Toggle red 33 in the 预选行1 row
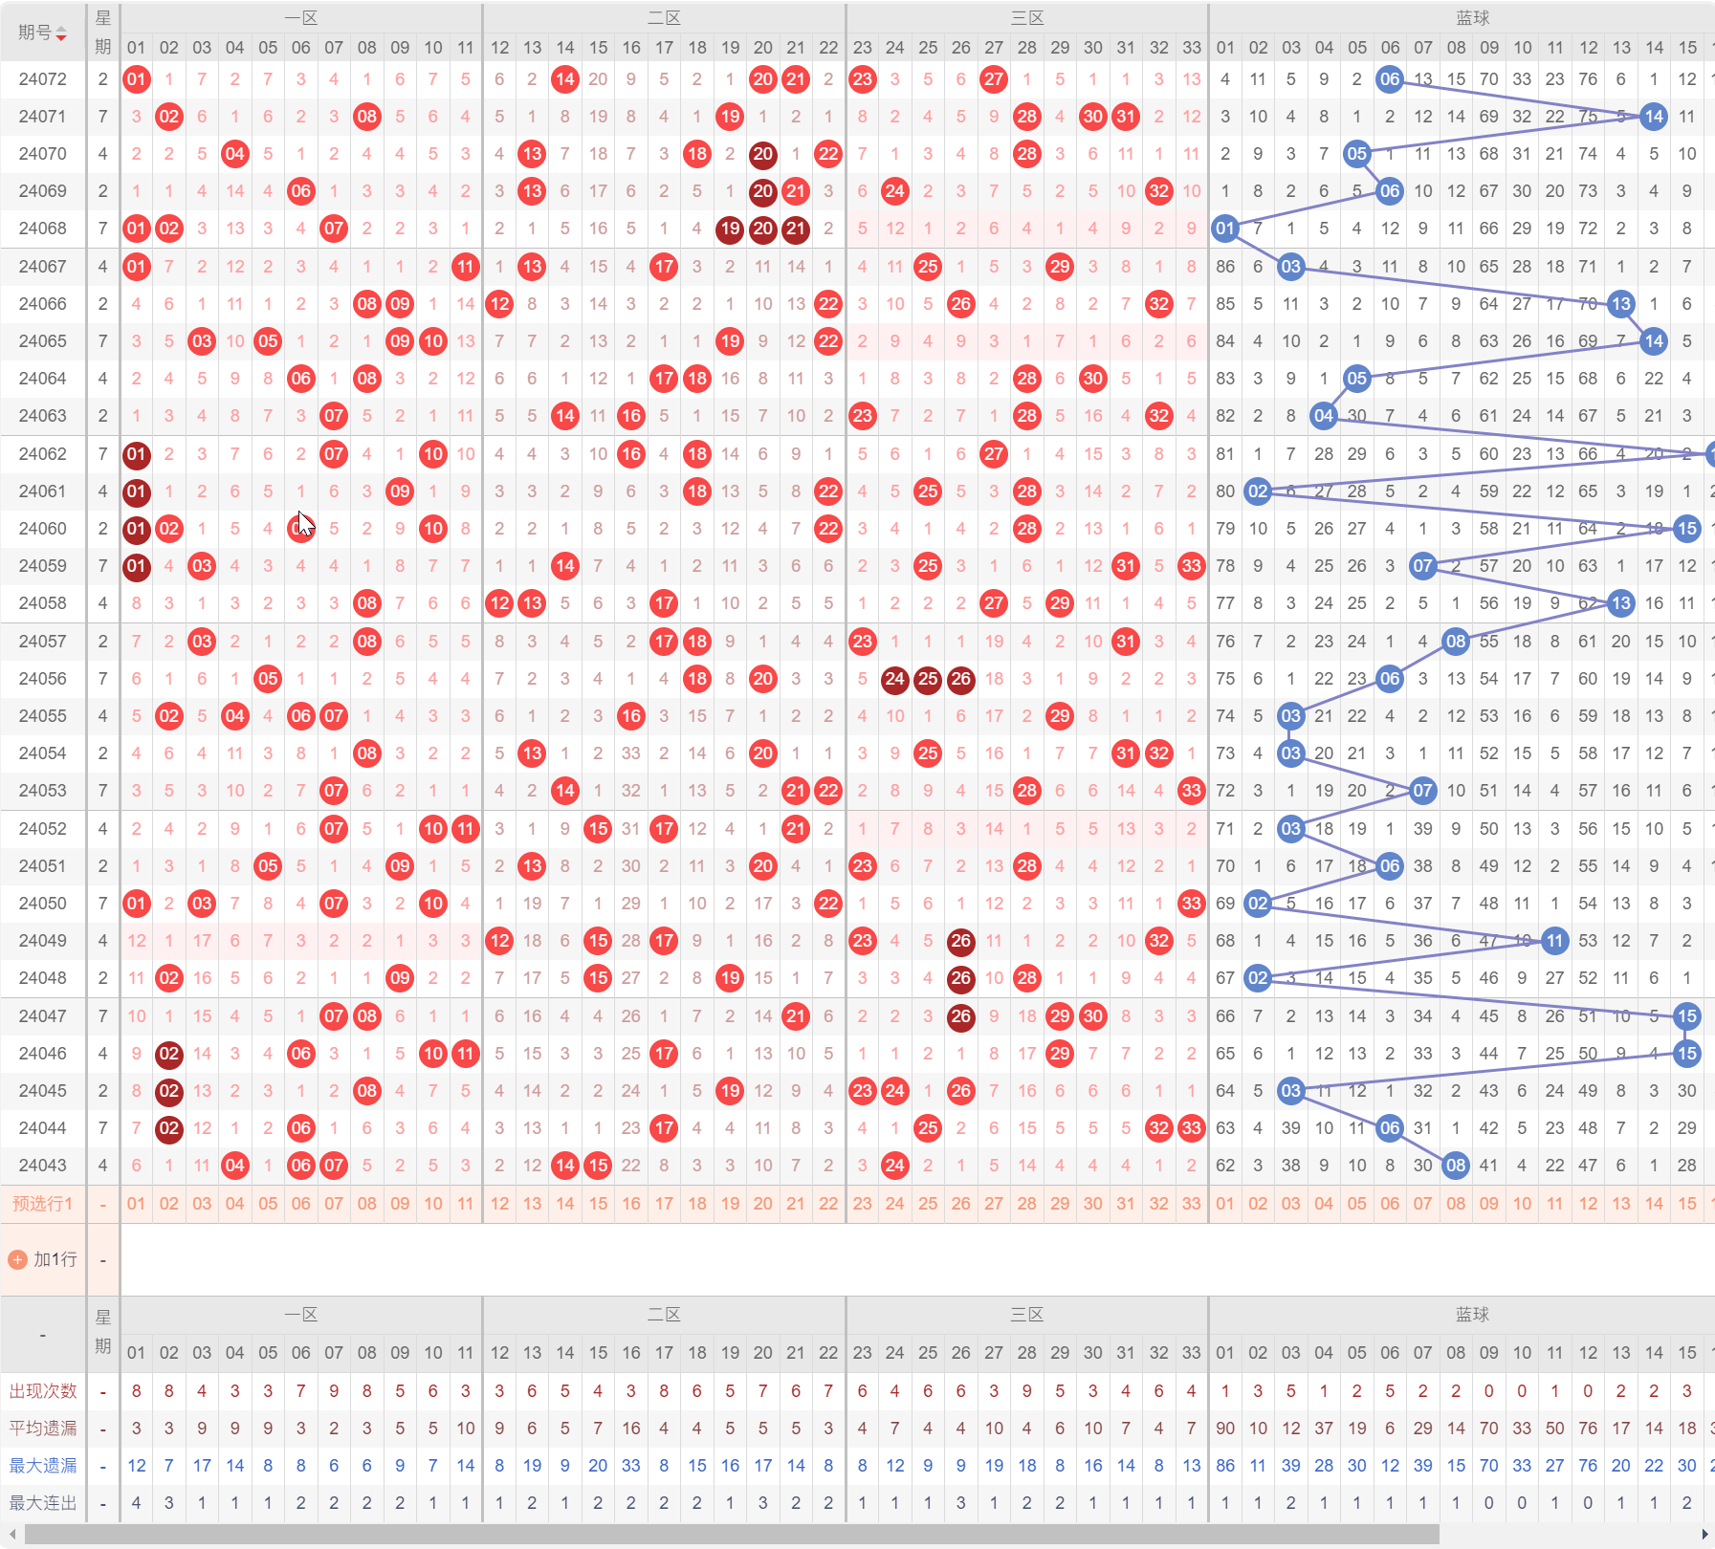This screenshot has width=1715, height=1549. point(1191,1204)
